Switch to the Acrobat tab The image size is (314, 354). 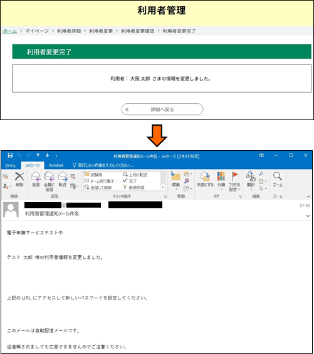coord(56,165)
